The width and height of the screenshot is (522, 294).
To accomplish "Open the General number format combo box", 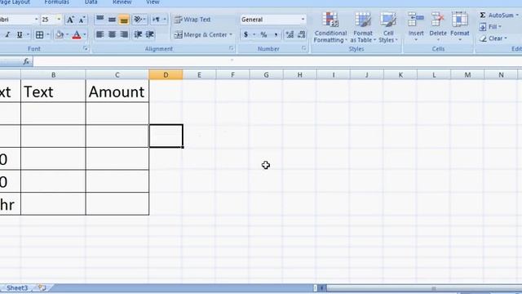I will 272,20.
